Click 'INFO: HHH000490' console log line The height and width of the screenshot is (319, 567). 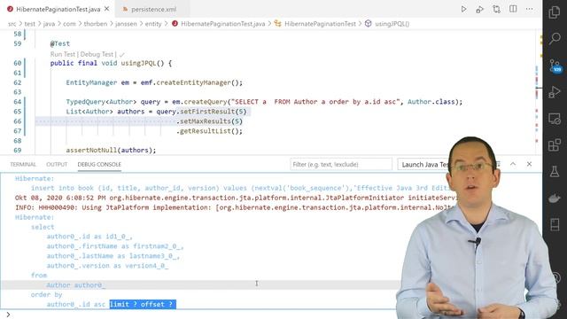(x=234, y=207)
